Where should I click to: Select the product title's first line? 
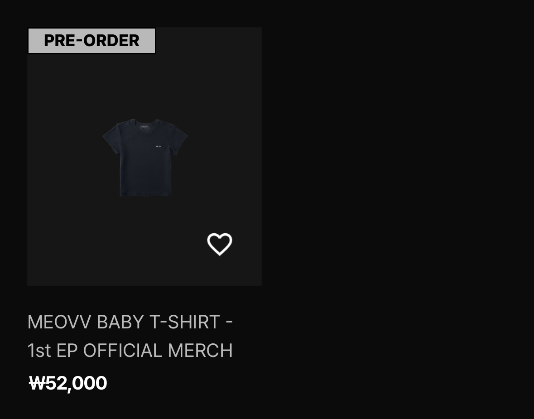[x=130, y=322]
